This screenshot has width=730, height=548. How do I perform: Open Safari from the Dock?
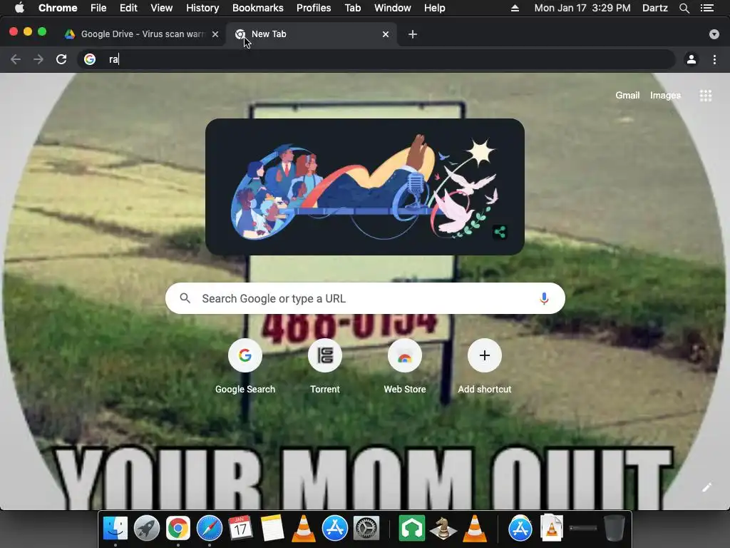coord(210,529)
